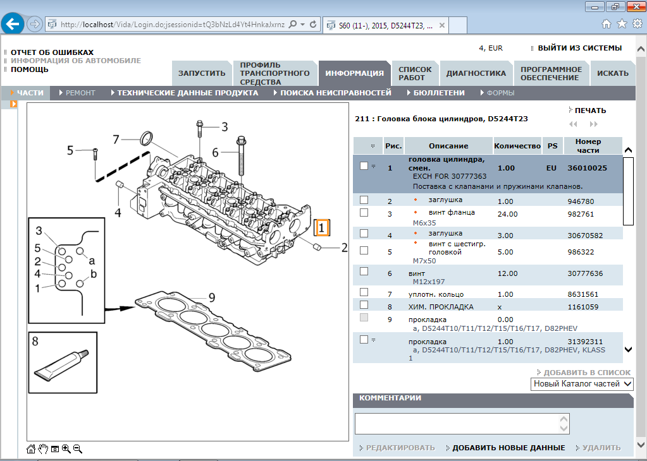The image size is (647, 461).
Task: Zoom in on the parts diagram
Action: tap(66, 449)
